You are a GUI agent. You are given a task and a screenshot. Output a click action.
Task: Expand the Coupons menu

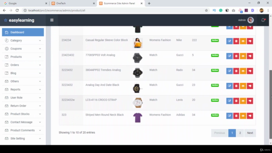coord(23,48)
